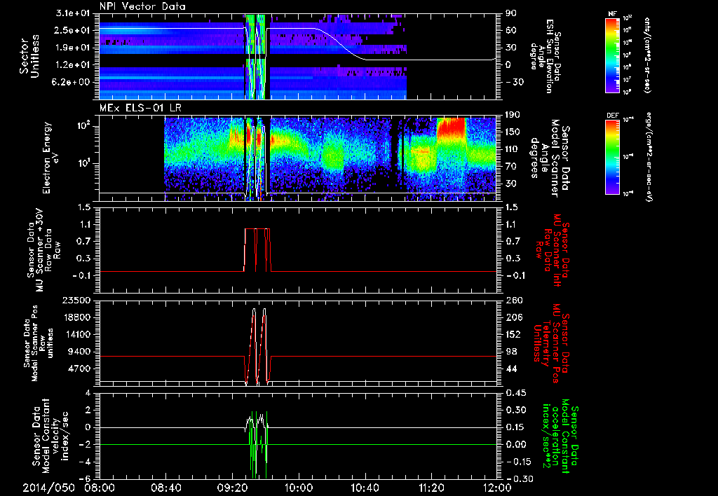The width and height of the screenshot is (718, 496).
Task: Click the '98' telemetry axis value
Action: [x=511, y=352]
